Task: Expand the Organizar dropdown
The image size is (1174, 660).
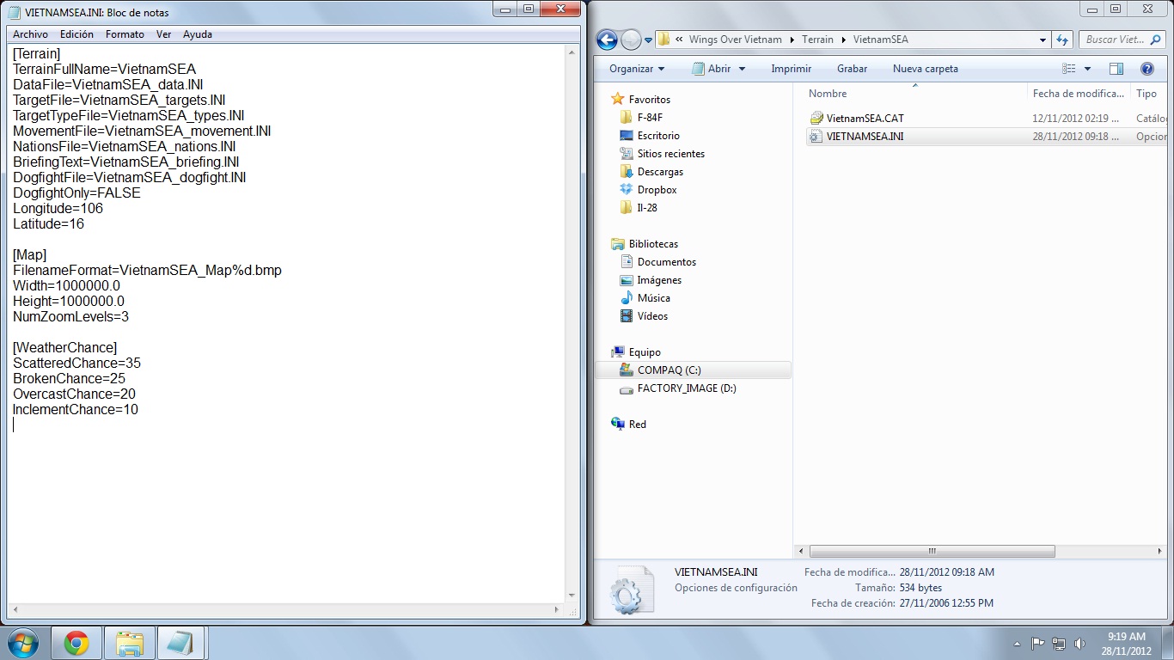Action: 637,69
